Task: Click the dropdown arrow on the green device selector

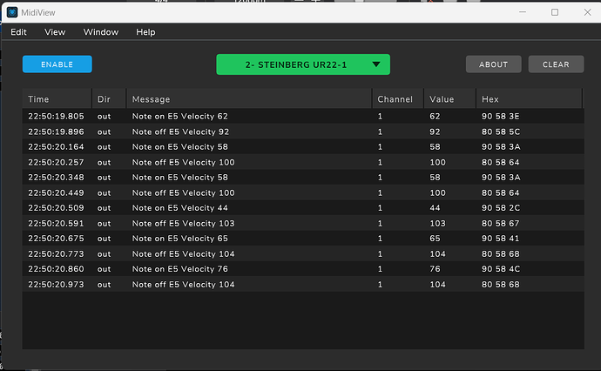Action: point(375,64)
